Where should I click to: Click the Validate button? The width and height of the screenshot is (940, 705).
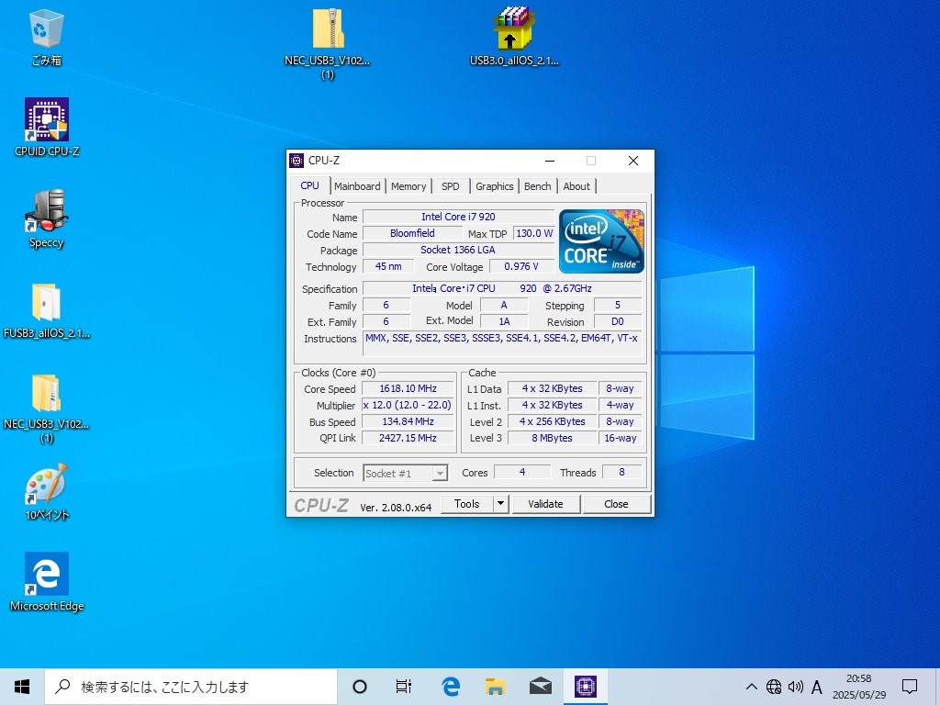tap(545, 504)
